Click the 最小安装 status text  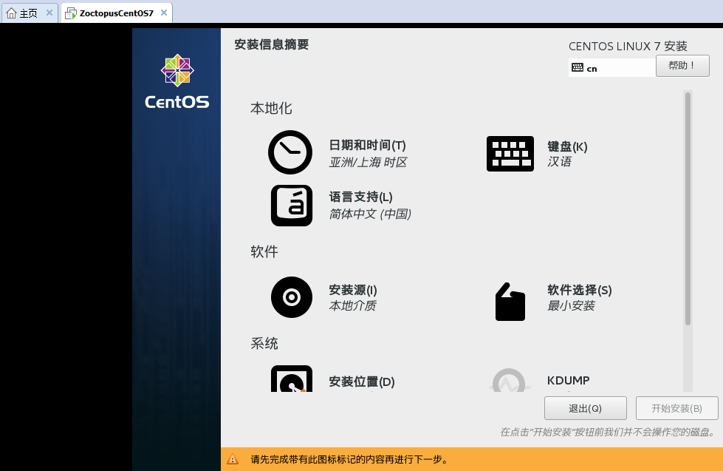pyautogui.click(x=571, y=305)
